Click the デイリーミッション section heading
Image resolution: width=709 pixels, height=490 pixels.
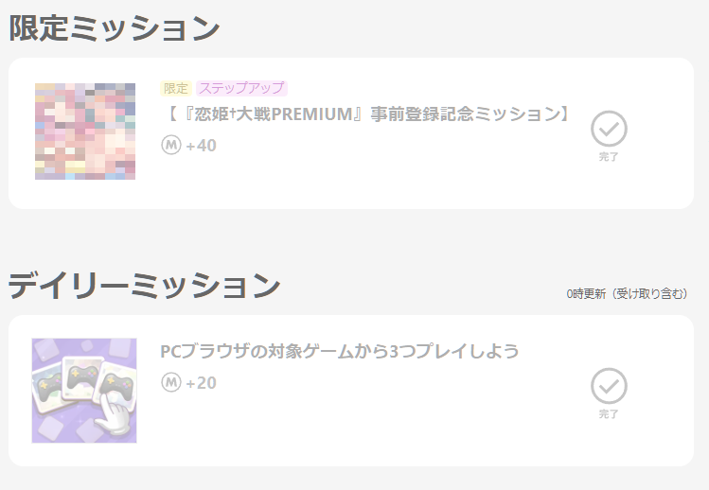click(x=144, y=286)
